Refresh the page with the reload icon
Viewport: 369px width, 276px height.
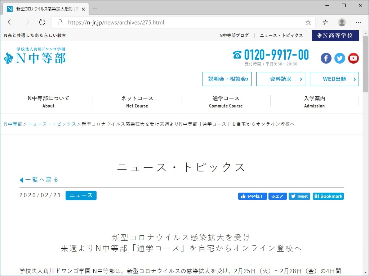coord(42,22)
